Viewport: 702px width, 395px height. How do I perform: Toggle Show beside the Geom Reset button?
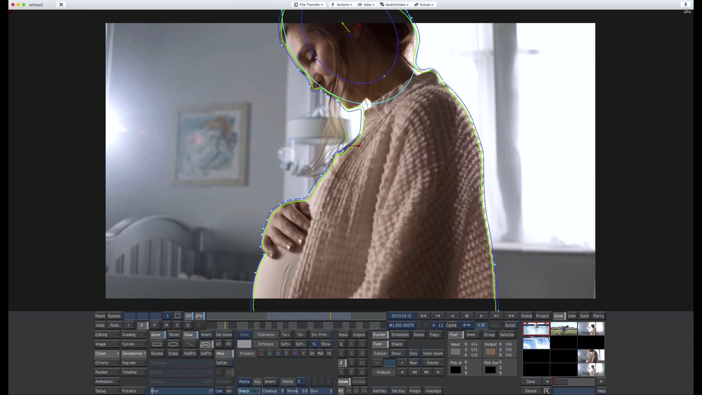(x=190, y=335)
